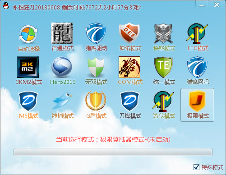Select the 统一模式 TE shield icon

point(163,67)
